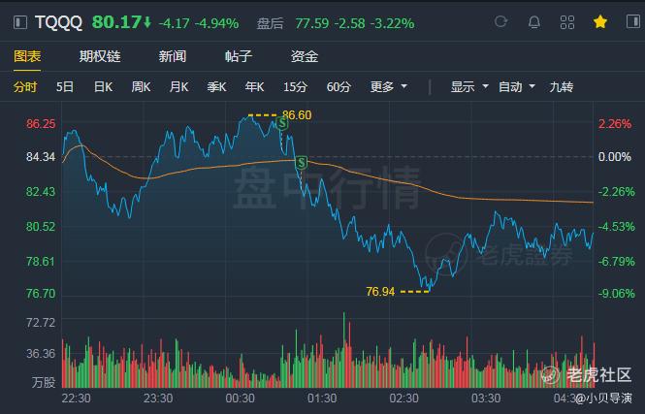This screenshot has height=414, width=645.
Task: Click the refresh quote icon
Action: click(500, 21)
